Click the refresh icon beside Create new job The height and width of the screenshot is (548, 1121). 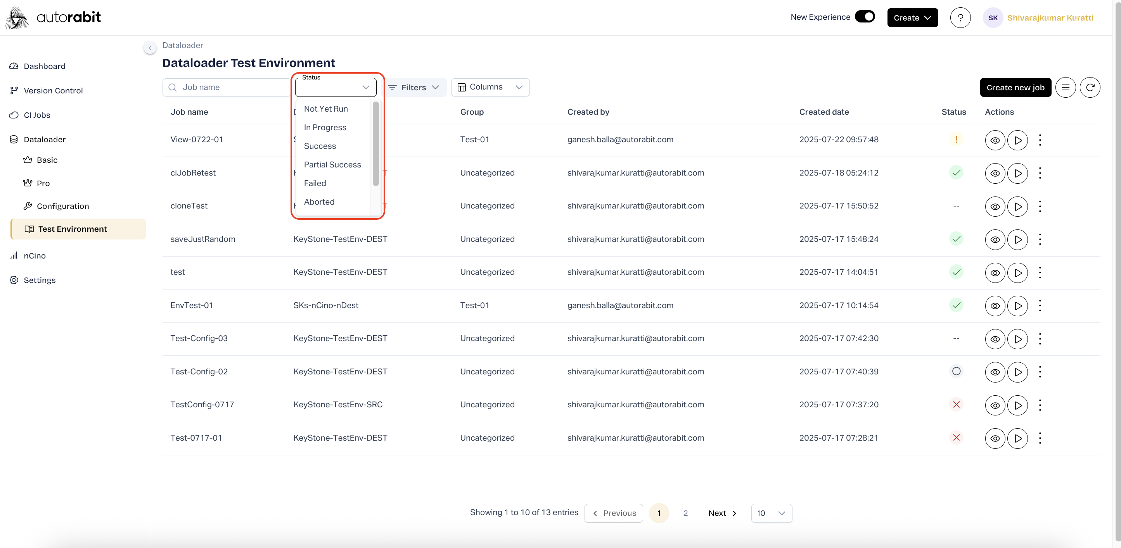(1090, 88)
